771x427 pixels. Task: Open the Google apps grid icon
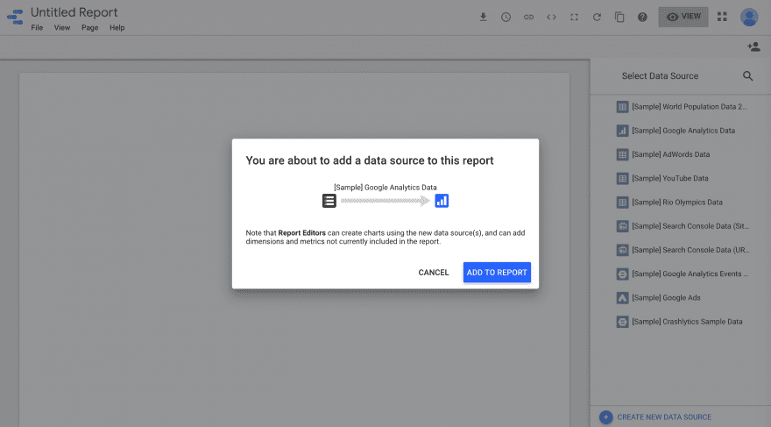point(722,17)
